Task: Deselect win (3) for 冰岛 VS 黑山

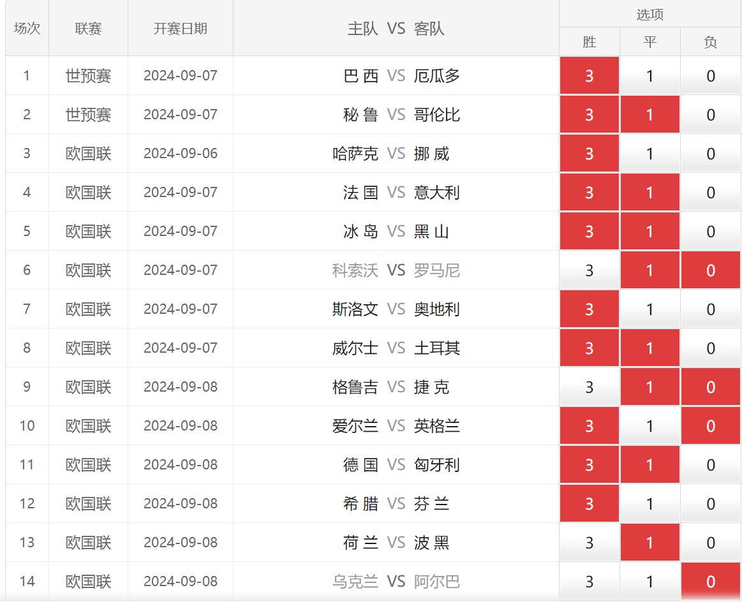Action: [589, 232]
